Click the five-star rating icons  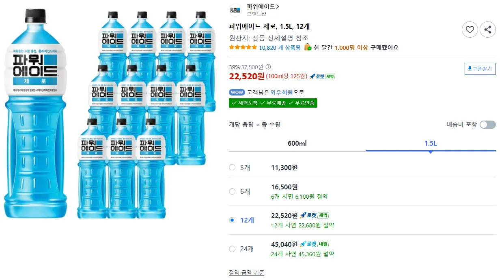pos(243,47)
